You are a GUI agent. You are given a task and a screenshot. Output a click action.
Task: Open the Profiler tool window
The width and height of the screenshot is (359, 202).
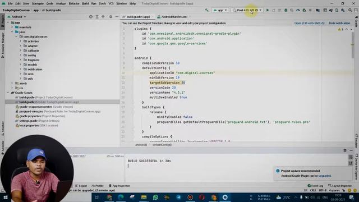coord(98,186)
